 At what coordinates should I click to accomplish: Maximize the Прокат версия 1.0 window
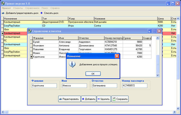(x=173, y=3)
